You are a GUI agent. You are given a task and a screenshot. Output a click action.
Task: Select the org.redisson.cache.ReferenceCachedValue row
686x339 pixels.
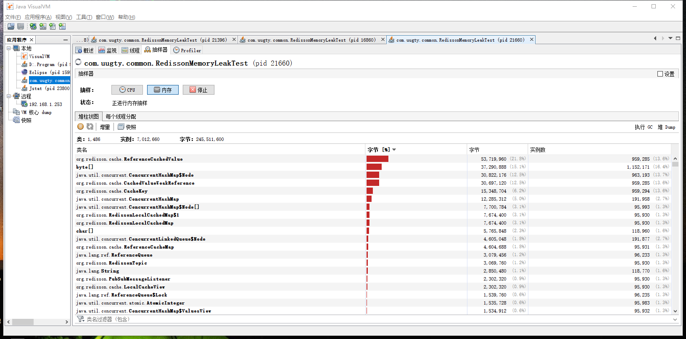click(x=373, y=159)
